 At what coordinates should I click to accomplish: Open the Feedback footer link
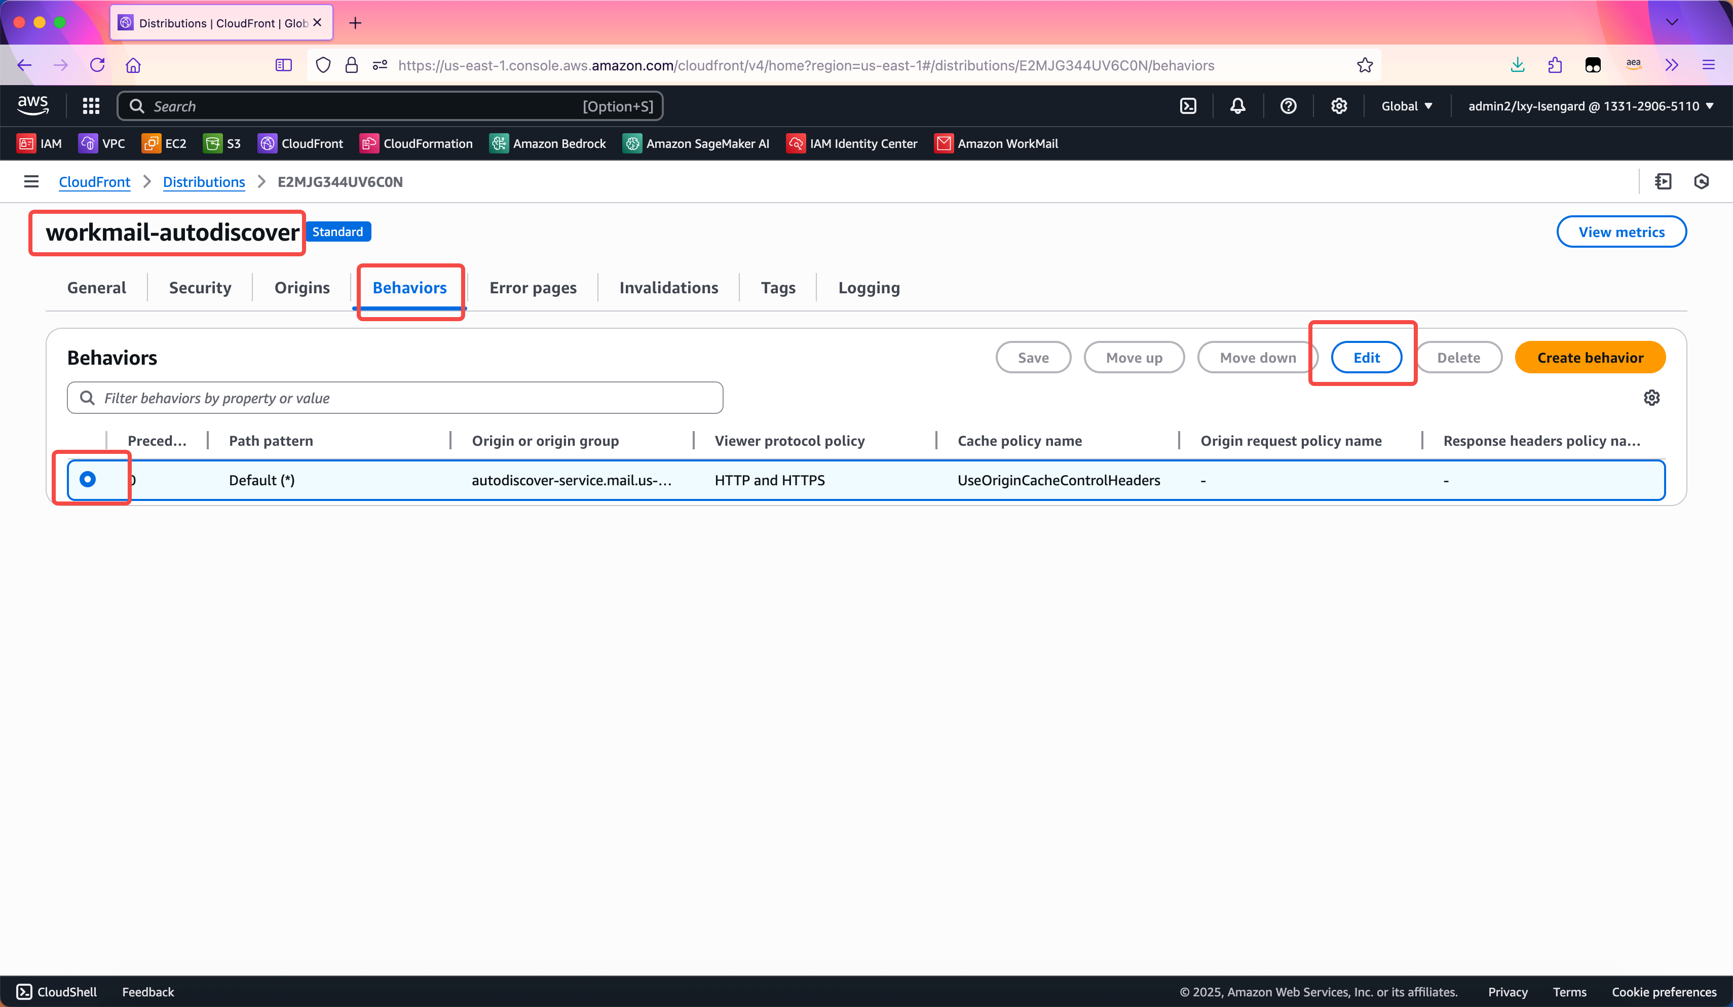(x=148, y=991)
